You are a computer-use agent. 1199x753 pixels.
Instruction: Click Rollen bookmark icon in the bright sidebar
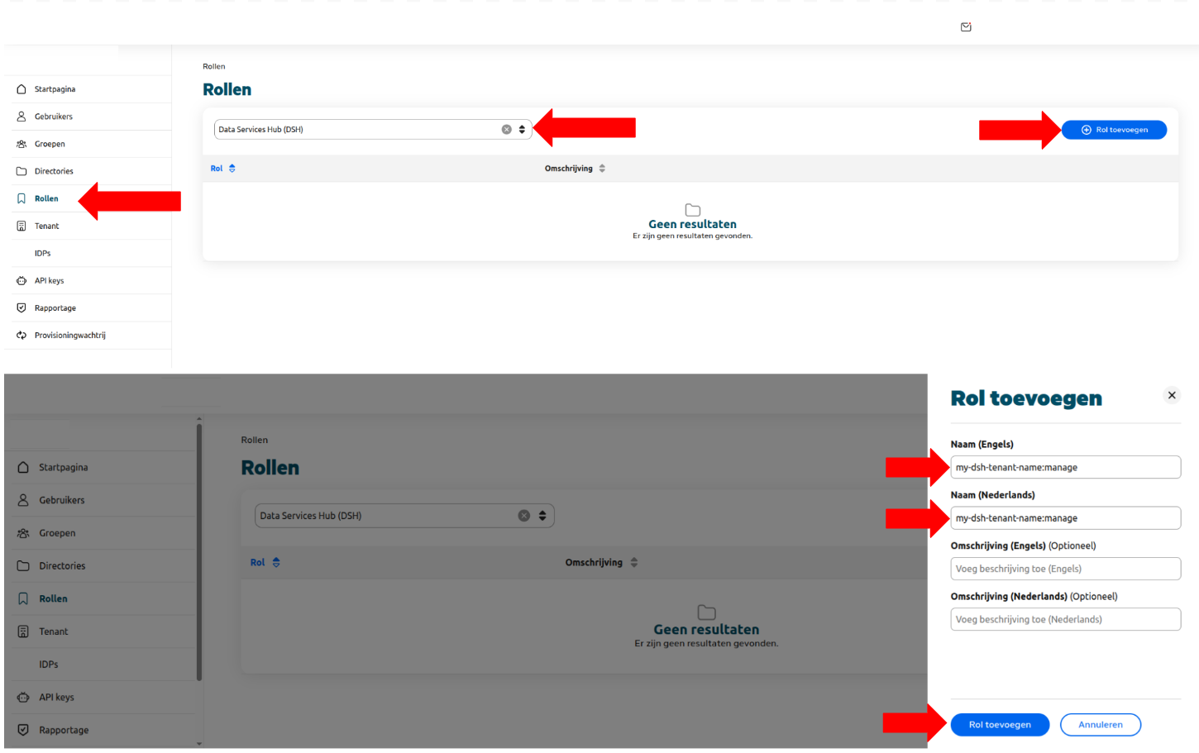point(21,198)
